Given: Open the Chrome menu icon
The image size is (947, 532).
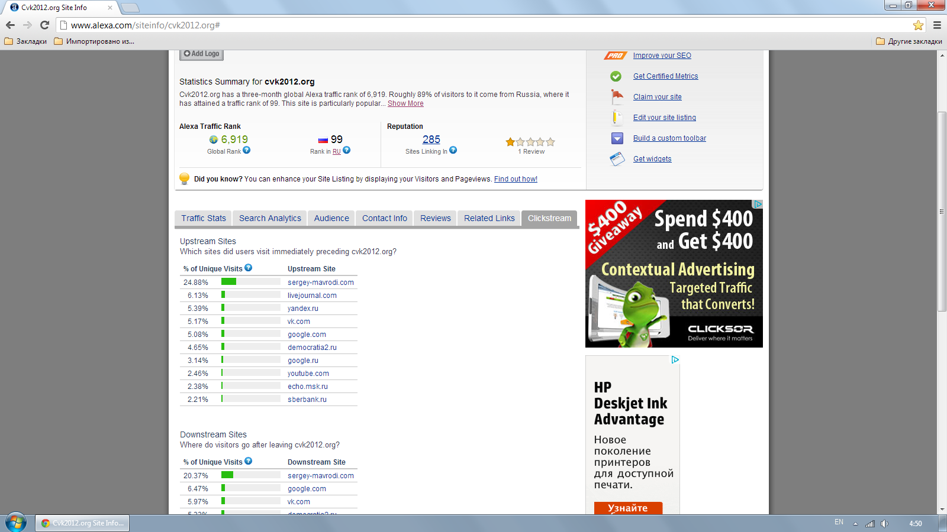Looking at the screenshot, I should tap(937, 25).
